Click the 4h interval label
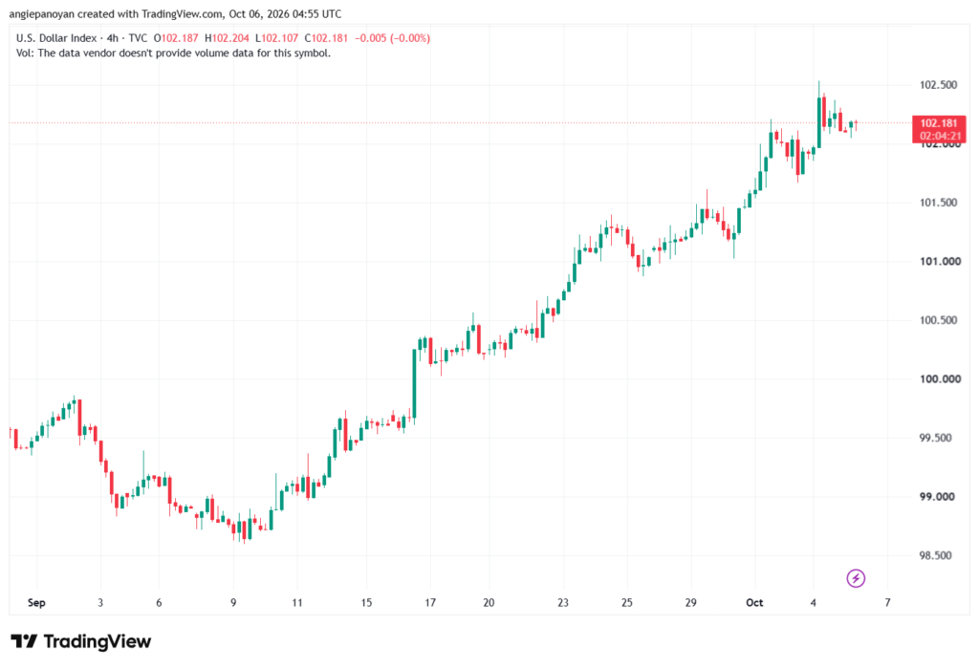The height and width of the screenshot is (668, 979). (113, 38)
